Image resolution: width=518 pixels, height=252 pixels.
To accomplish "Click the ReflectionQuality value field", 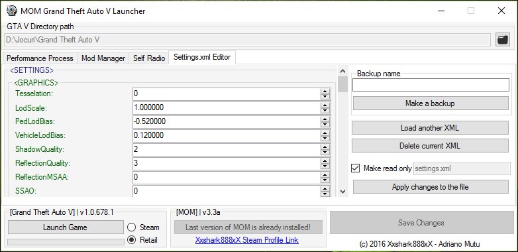I will [227, 163].
